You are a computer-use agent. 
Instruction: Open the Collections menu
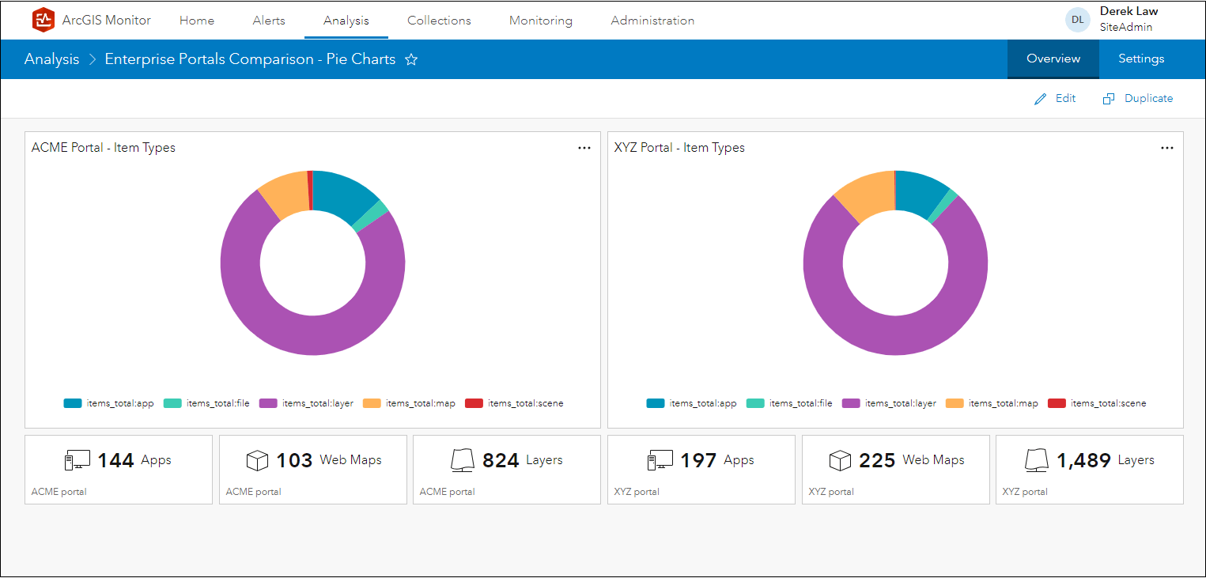[439, 21]
